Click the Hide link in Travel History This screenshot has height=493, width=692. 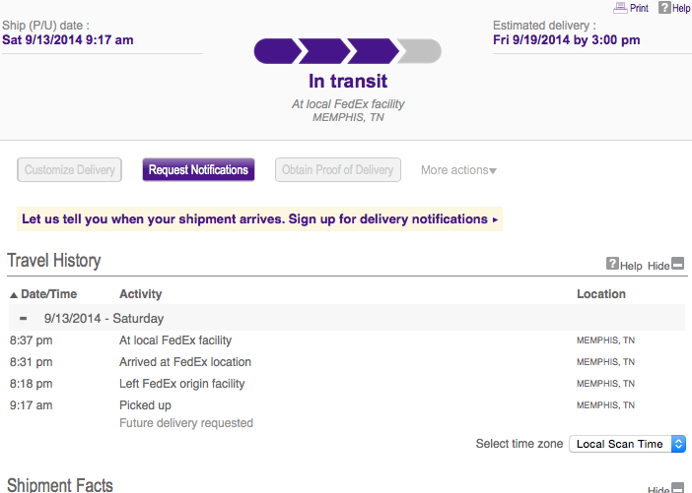tap(657, 266)
